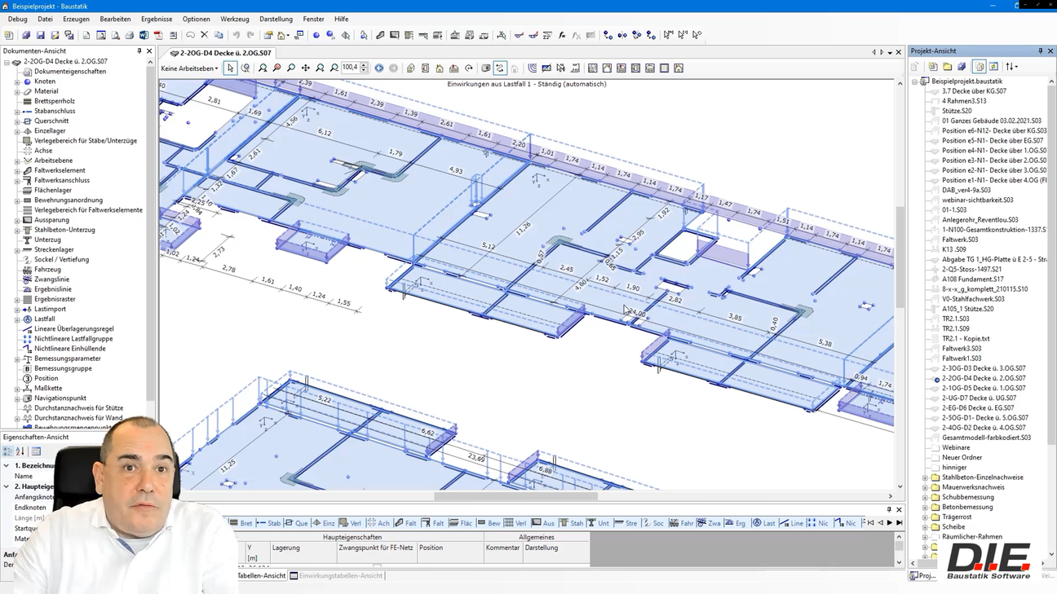The width and height of the screenshot is (1057, 594).
Task: Toggle categorized sorting in Eigenschaften-Ansicht
Action: (8, 451)
